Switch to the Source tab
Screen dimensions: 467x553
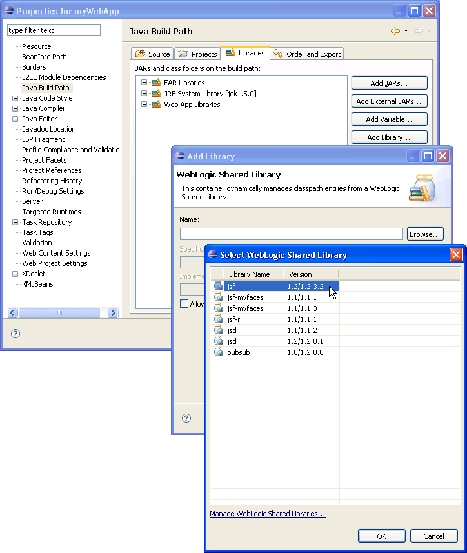(153, 54)
